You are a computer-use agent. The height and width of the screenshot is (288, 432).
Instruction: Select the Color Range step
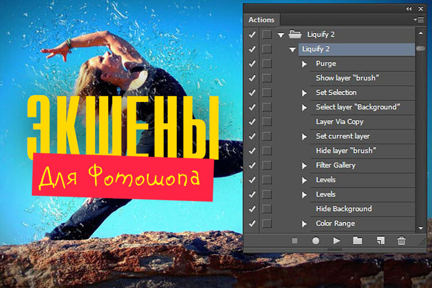click(362, 223)
